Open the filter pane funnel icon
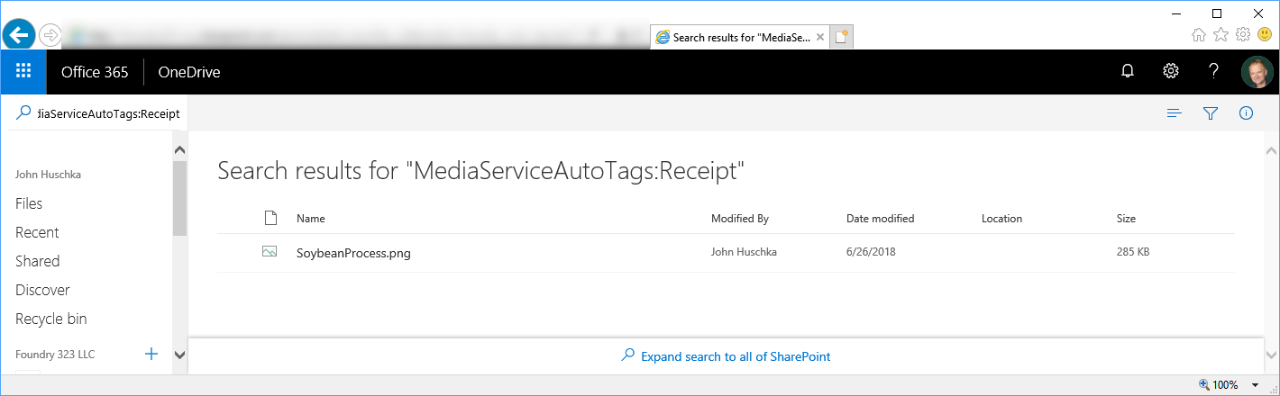Viewport: 1280px width, 396px height. [1211, 113]
